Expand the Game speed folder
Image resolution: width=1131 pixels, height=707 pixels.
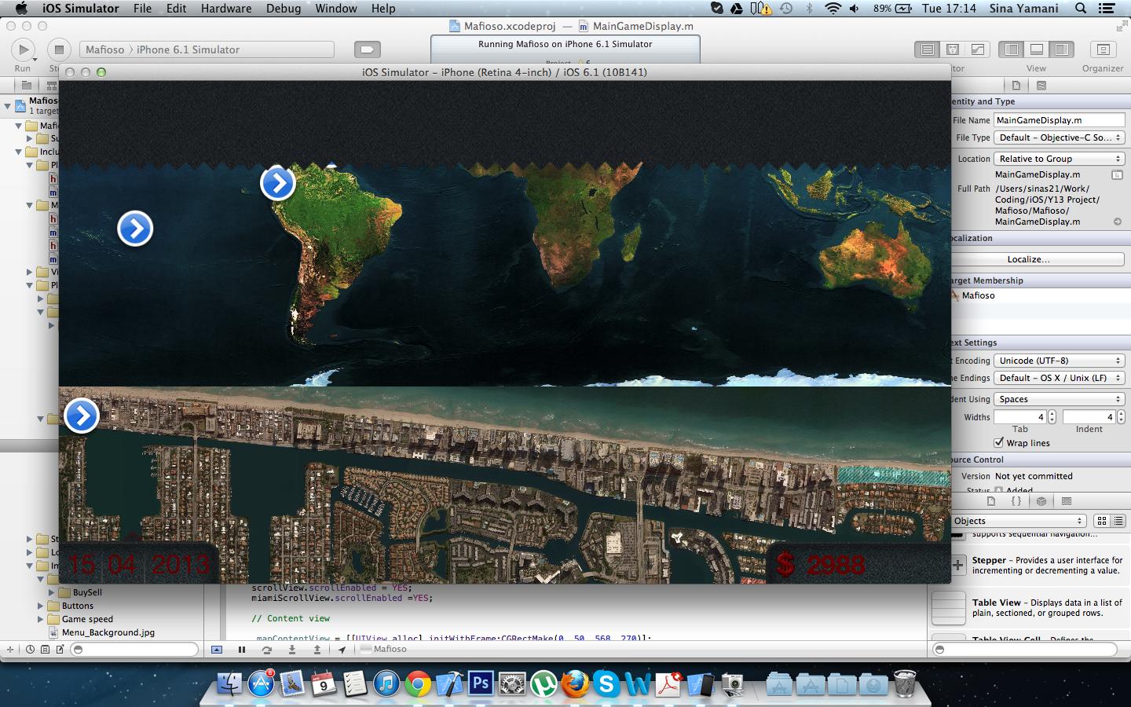tap(41, 619)
